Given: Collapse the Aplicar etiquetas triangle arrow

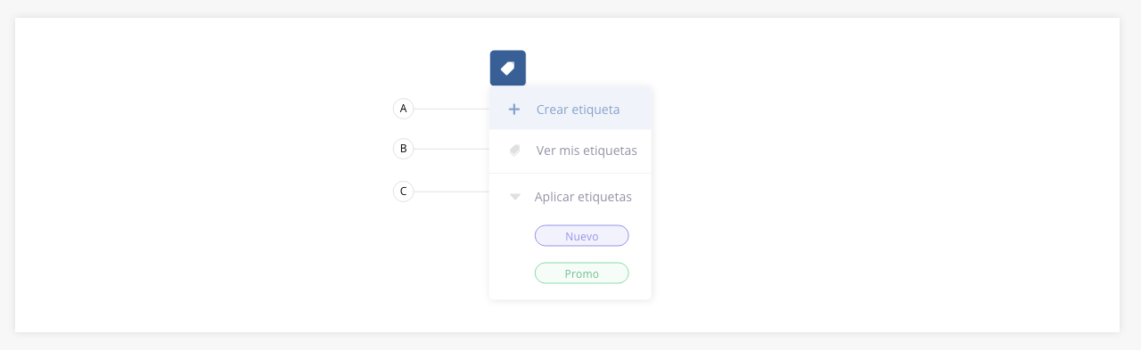Looking at the screenshot, I should coord(514,197).
